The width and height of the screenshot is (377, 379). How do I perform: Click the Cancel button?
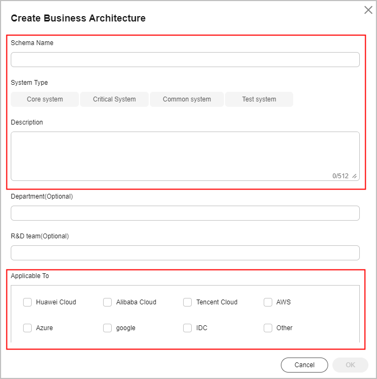pos(305,365)
